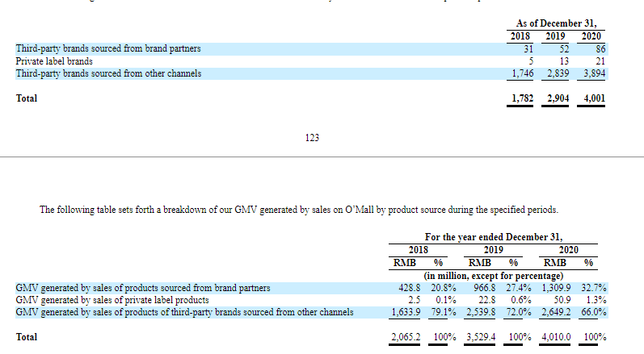Click the GMV total 3,529.4
The image size is (644, 354).
(x=482, y=337)
